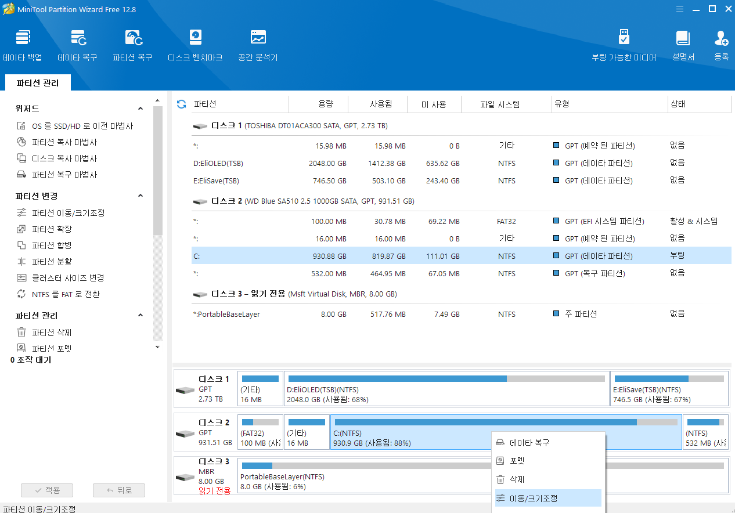The height and width of the screenshot is (513, 735).
Task: Click the 디스크 3 – 읽기 전용 header row
Action: 461,294
